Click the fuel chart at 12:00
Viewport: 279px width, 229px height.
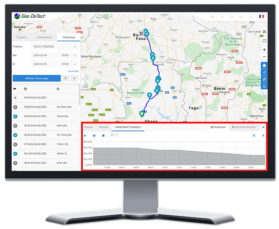click(179, 157)
